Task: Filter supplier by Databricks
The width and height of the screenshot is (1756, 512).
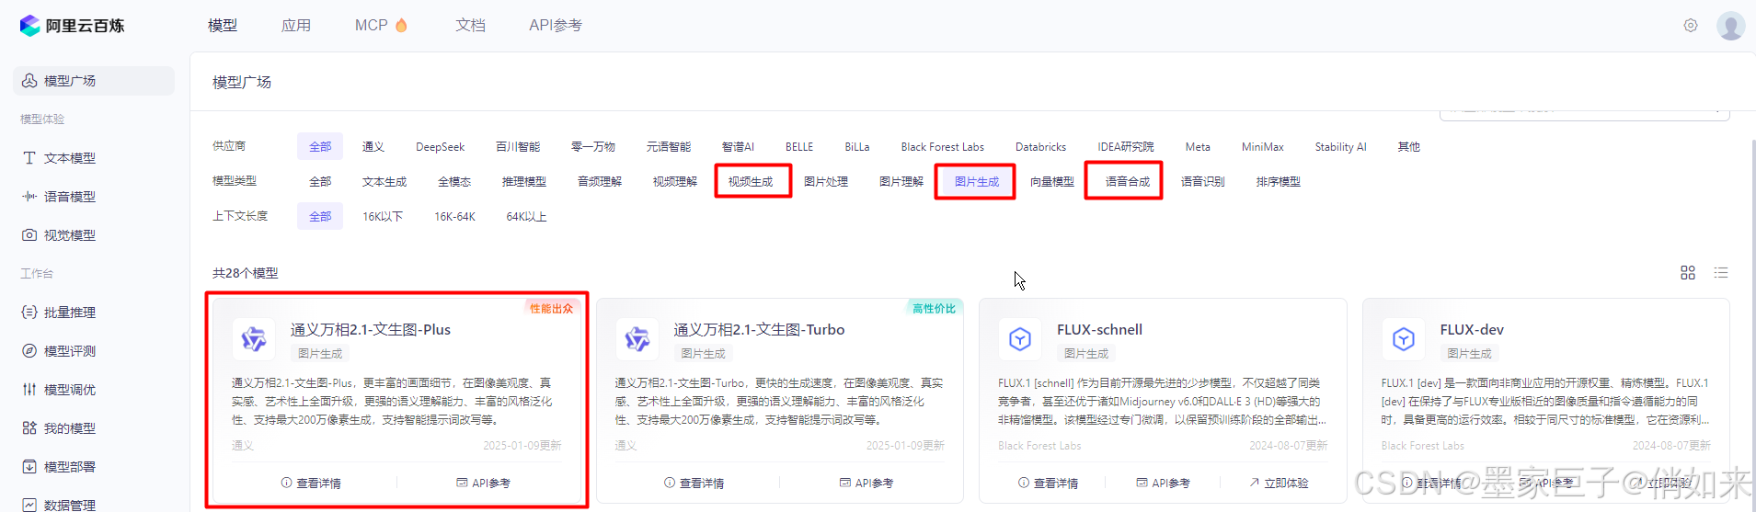Action: pyautogui.click(x=1041, y=147)
